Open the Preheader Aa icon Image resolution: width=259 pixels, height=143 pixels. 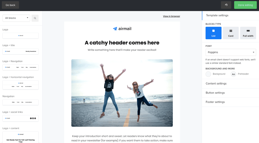point(233,74)
